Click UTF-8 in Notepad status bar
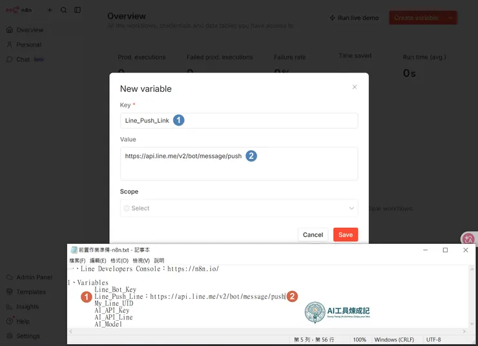The image size is (478, 346). [433, 340]
